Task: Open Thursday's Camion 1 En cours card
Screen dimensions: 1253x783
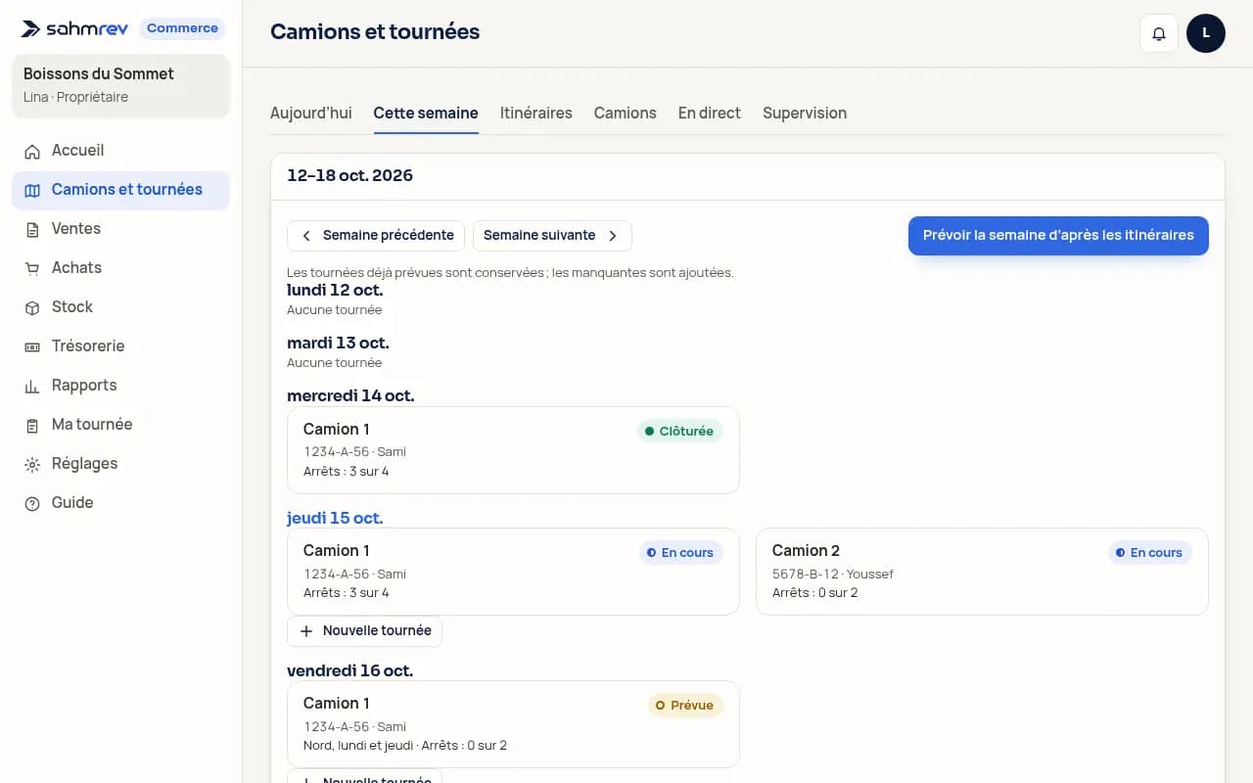Action: (x=513, y=572)
